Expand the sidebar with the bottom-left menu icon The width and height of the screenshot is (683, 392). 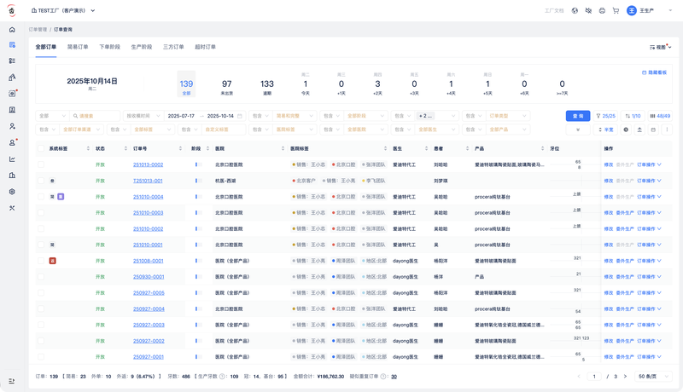click(12, 381)
